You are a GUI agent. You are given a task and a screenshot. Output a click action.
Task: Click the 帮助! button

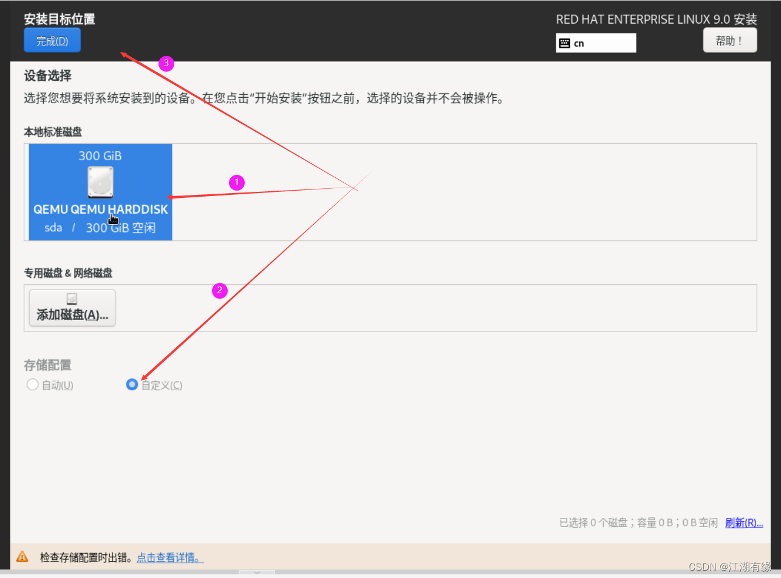pos(729,39)
